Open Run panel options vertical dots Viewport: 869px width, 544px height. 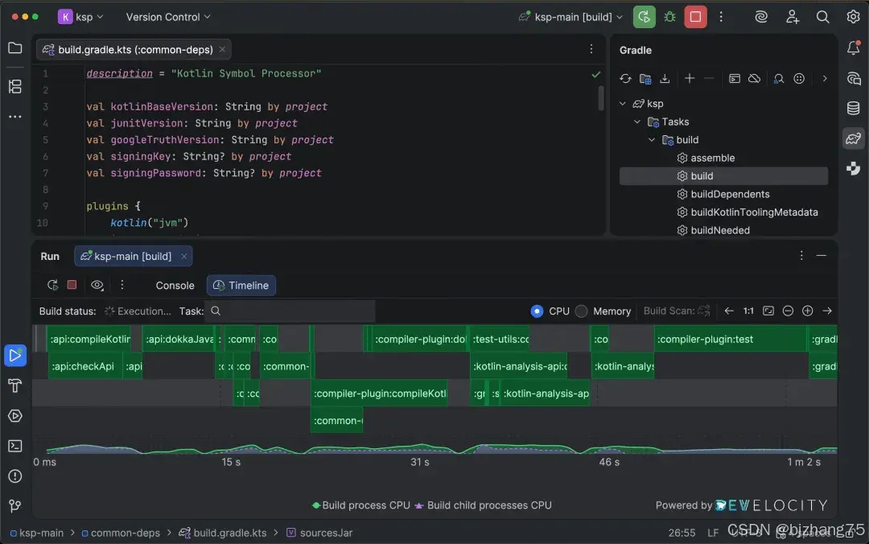[x=801, y=256]
